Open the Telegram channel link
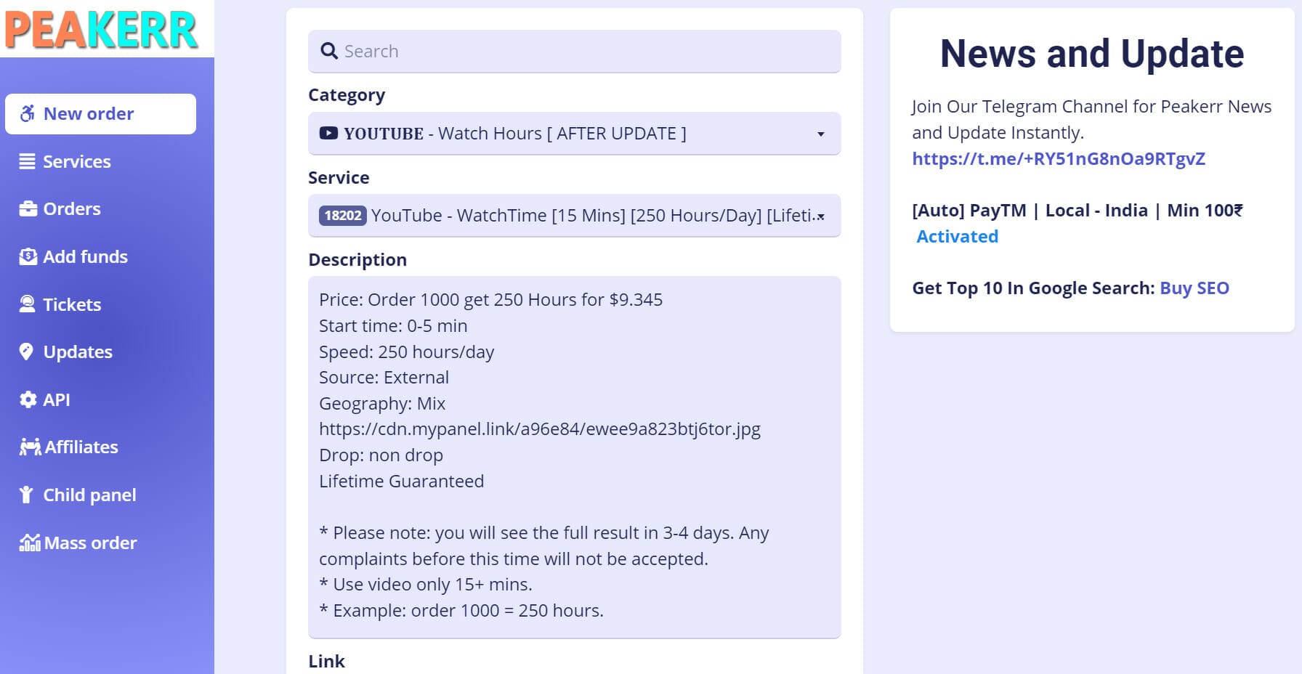 (1058, 159)
